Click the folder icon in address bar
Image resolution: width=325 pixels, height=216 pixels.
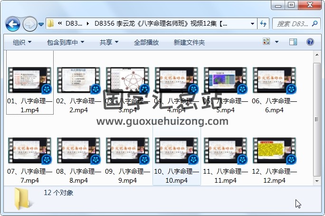tap(50, 23)
